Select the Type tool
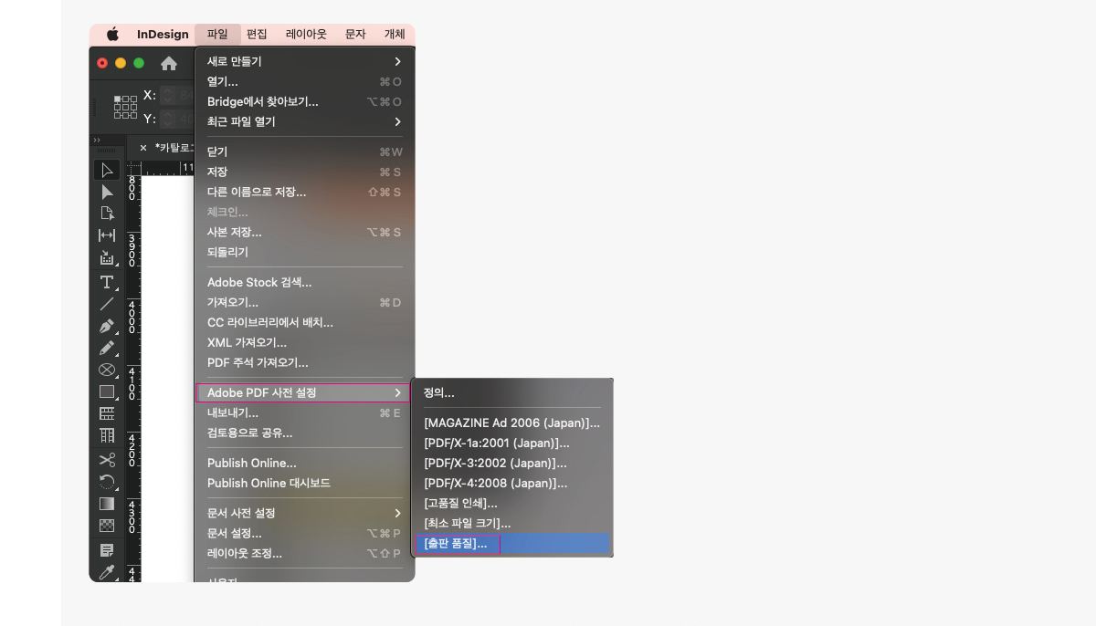Viewport: 1096px width, 626px height. 107,281
